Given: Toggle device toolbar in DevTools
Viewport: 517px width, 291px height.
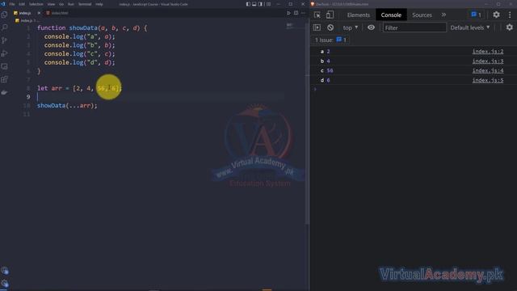Looking at the screenshot, I should [x=330, y=15].
